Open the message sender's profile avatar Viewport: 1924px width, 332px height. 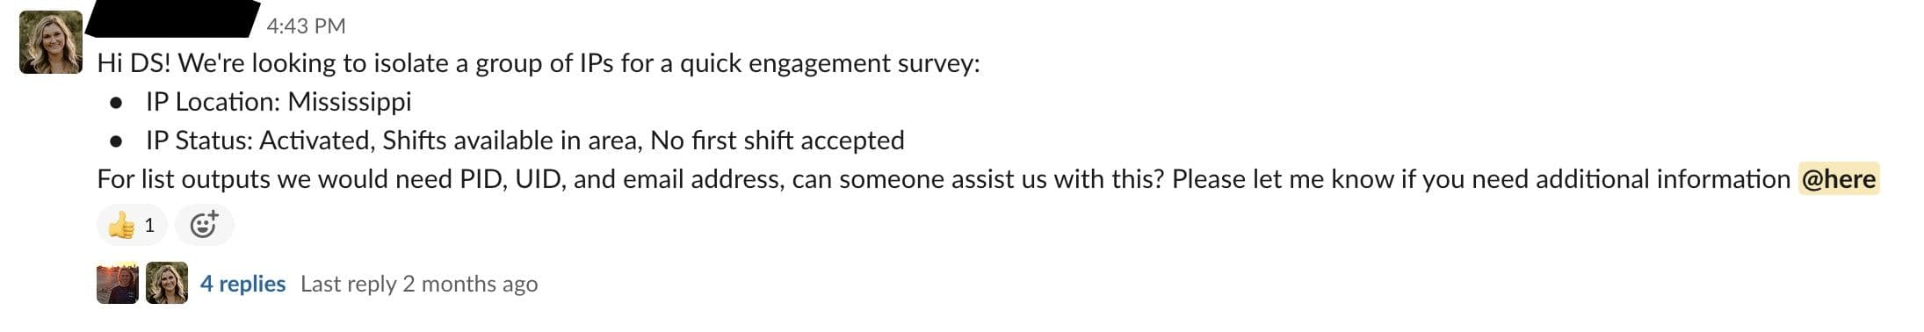pos(51,42)
